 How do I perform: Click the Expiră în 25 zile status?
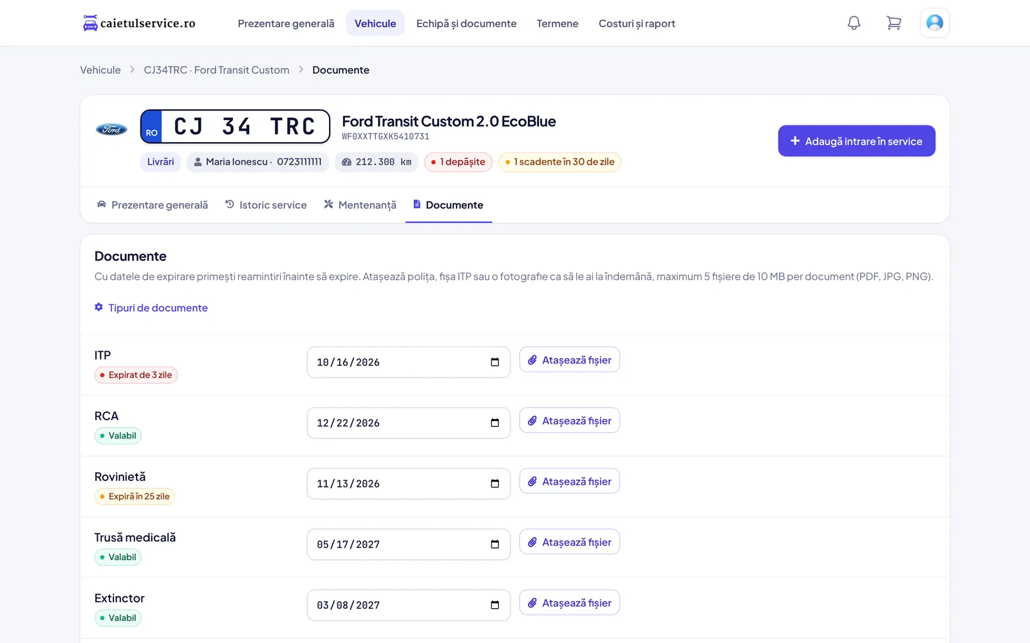pyautogui.click(x=135, y=496)
